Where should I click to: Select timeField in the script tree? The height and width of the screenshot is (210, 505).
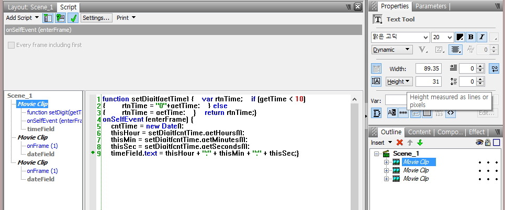[x=41, y=129]
